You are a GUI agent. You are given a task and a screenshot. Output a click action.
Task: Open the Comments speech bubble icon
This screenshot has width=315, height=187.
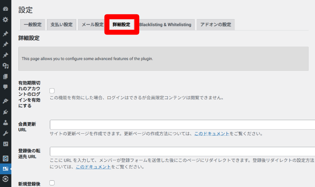coord(6,87)
